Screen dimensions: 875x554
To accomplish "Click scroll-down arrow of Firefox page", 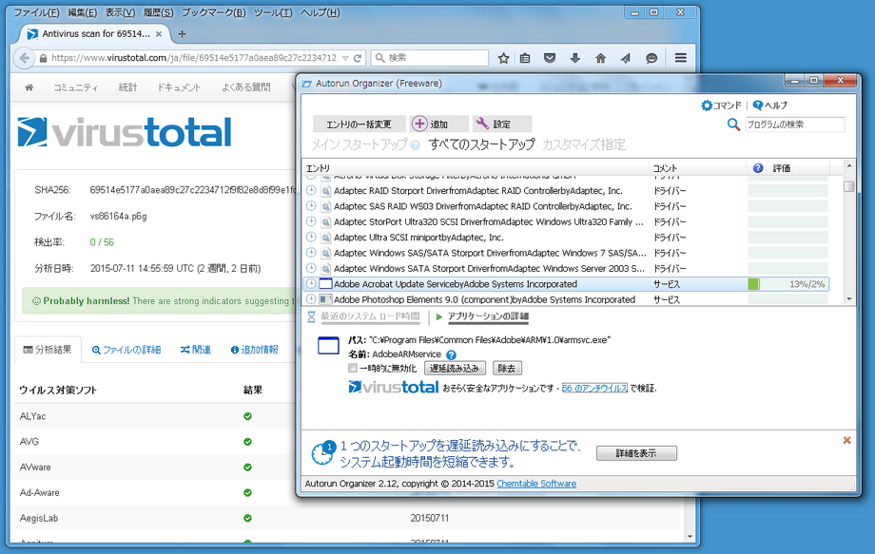I will (690, 537).
